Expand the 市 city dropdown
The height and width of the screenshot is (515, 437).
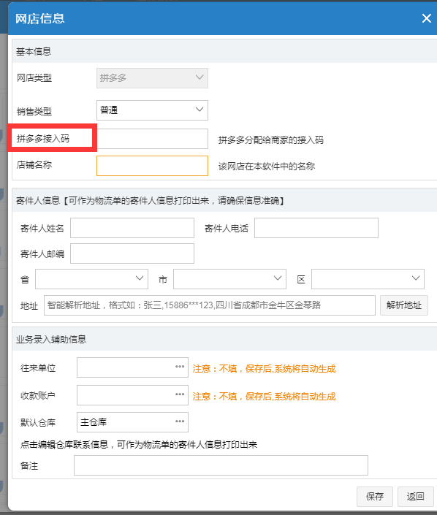coord(229,279)
